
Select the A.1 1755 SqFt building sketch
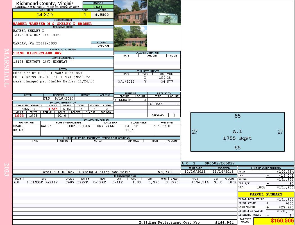pos(237,132)
